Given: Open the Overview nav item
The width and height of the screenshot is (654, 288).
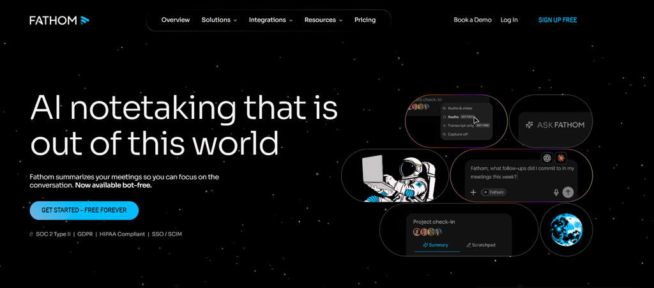Looking at the screenshot, I should pyautogui.click(x=176, y=20).
